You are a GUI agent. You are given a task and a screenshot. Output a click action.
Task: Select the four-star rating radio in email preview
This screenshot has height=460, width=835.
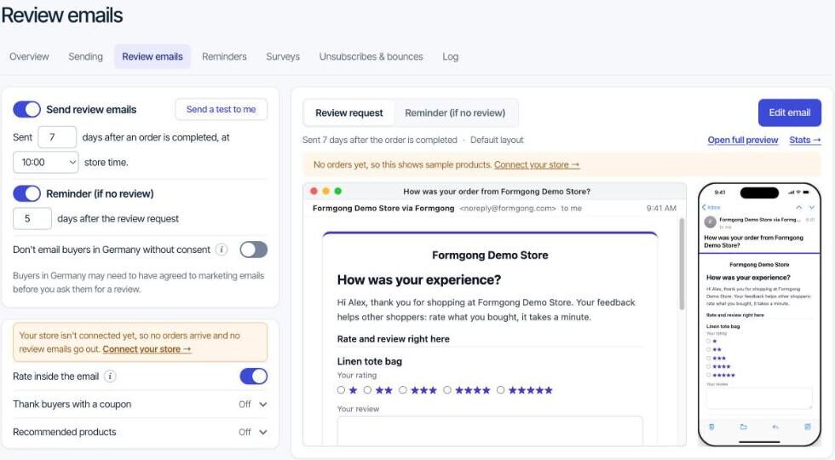(x=447, y=390)
